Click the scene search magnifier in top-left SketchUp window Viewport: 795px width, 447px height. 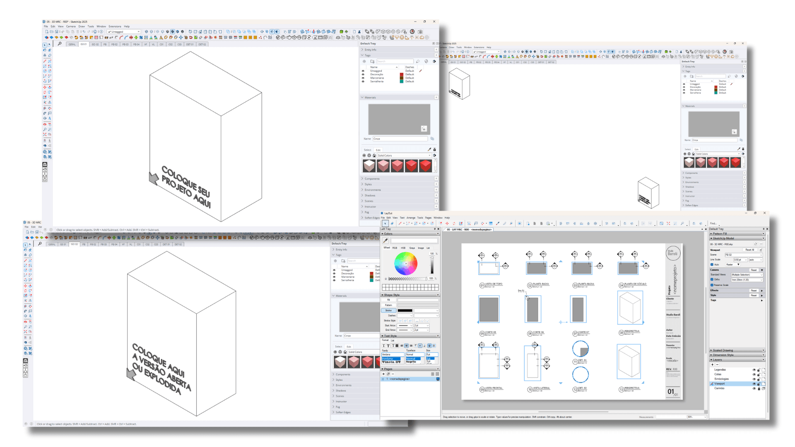pos(60,44)
